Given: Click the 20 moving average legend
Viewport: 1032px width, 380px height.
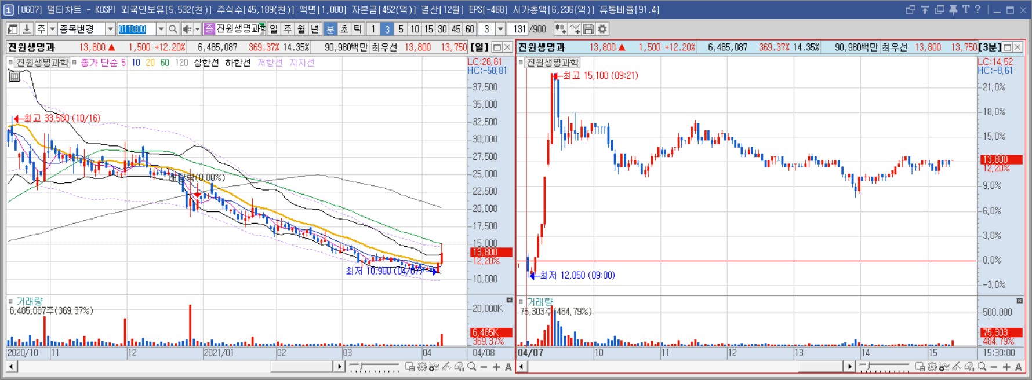Looking at the screenshot, I should pos(150,63).
